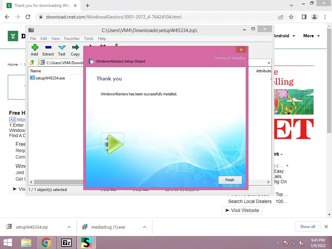This screenshot has height=249, width=332.
Task: Expand the More dropdown on CNET
Action: pos(318,36)
